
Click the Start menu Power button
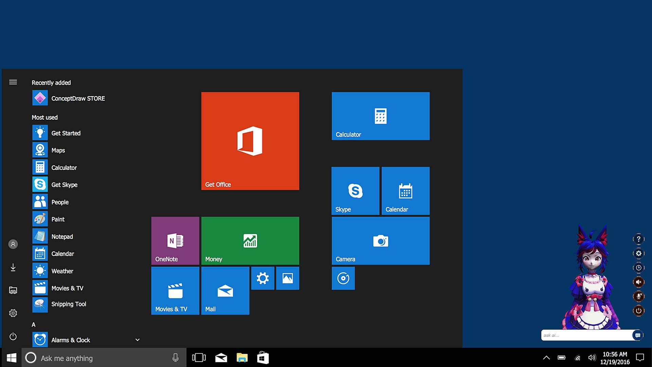click(x=13, y=336)
